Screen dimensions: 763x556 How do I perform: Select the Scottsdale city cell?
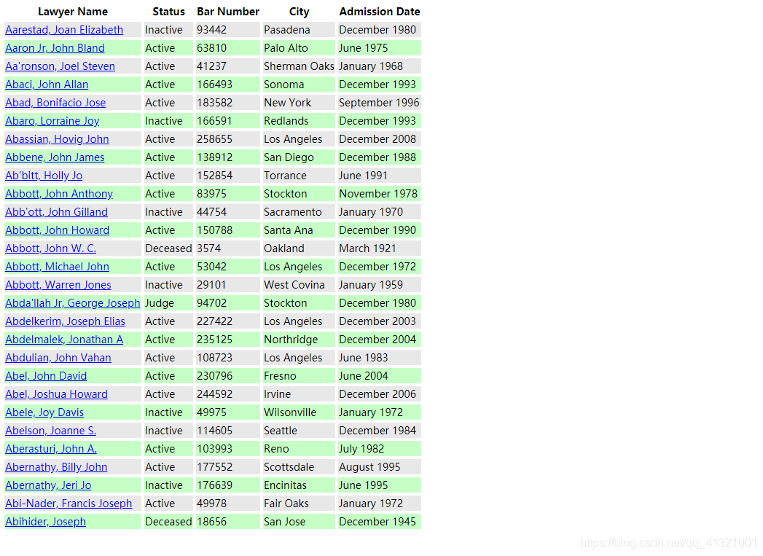point(299,468)
